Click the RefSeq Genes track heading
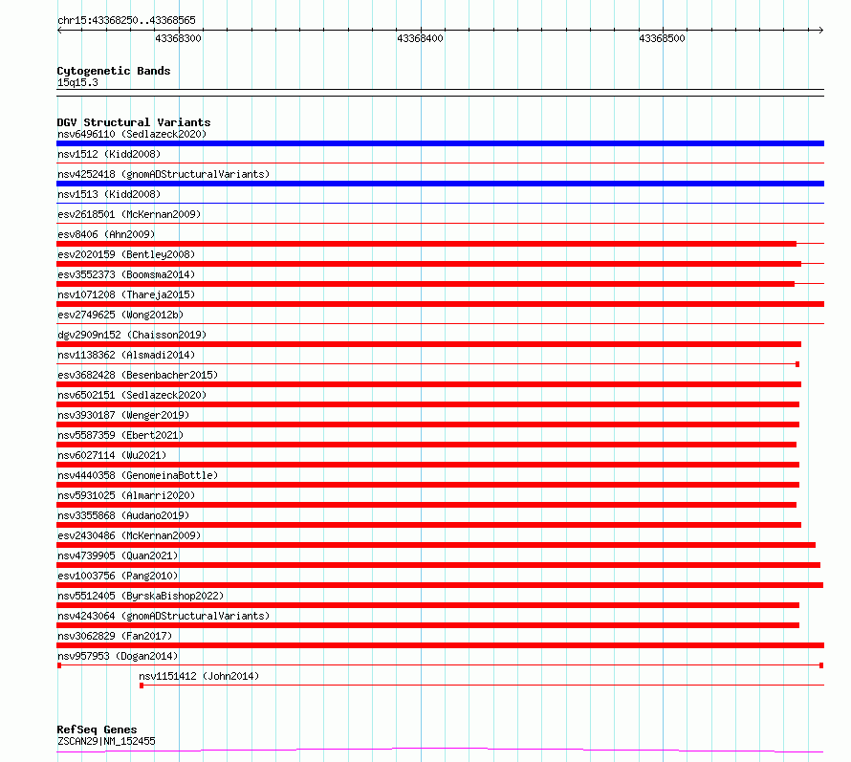The width and height of the screenshot is (851, 762). tap(97, 730)
